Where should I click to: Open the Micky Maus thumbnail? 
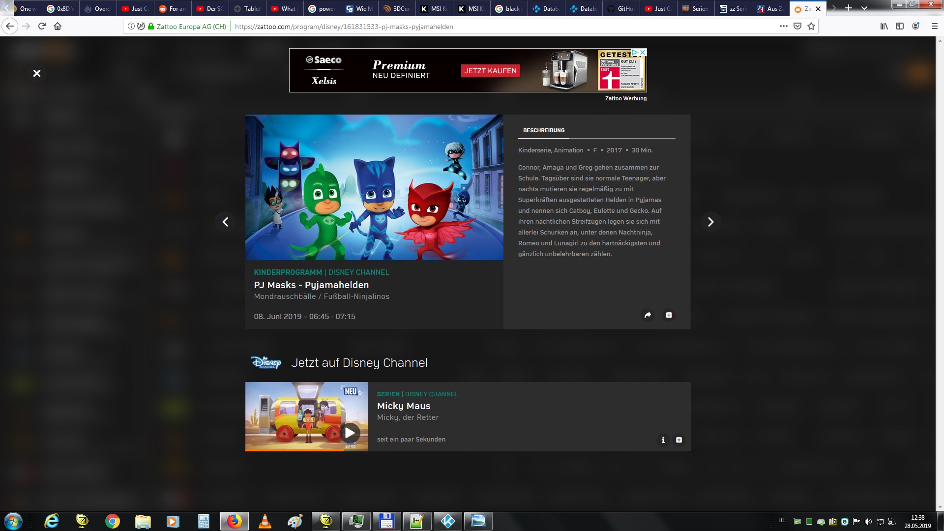click(306, 416)
